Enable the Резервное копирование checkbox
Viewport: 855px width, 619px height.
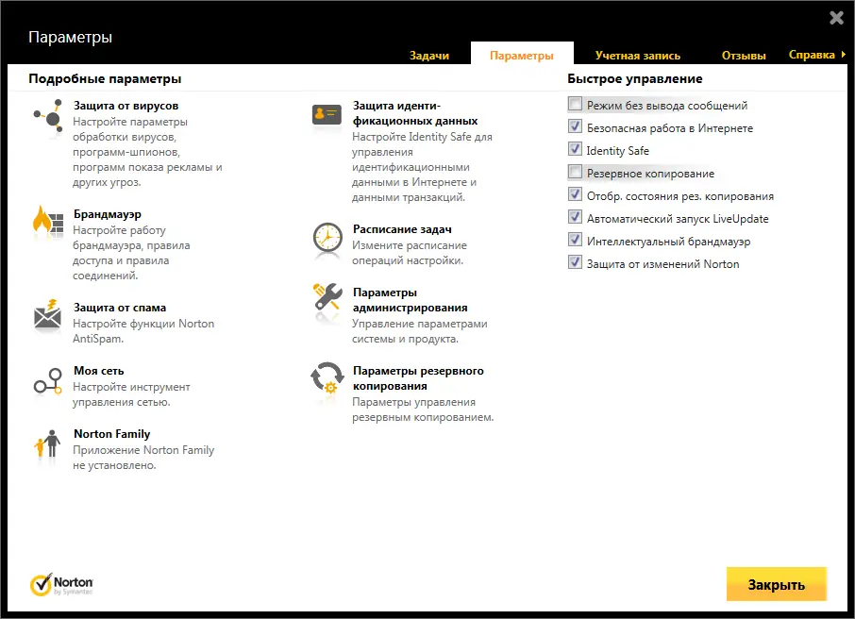click(x=575, y=172)
